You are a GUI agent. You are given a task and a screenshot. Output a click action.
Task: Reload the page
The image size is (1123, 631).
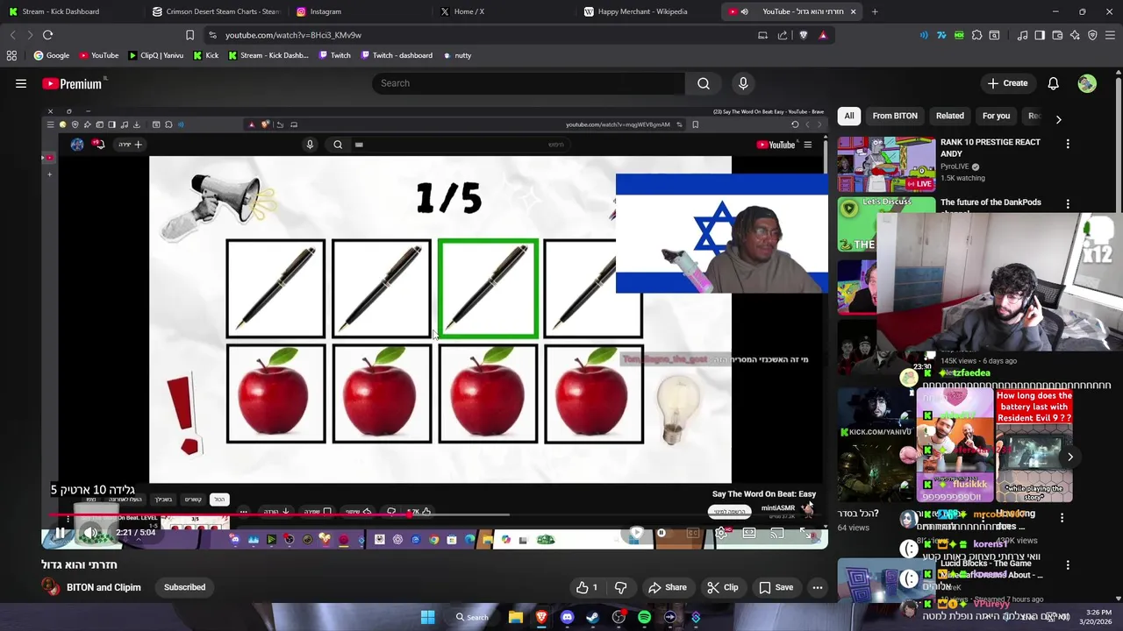coord(47,35)
